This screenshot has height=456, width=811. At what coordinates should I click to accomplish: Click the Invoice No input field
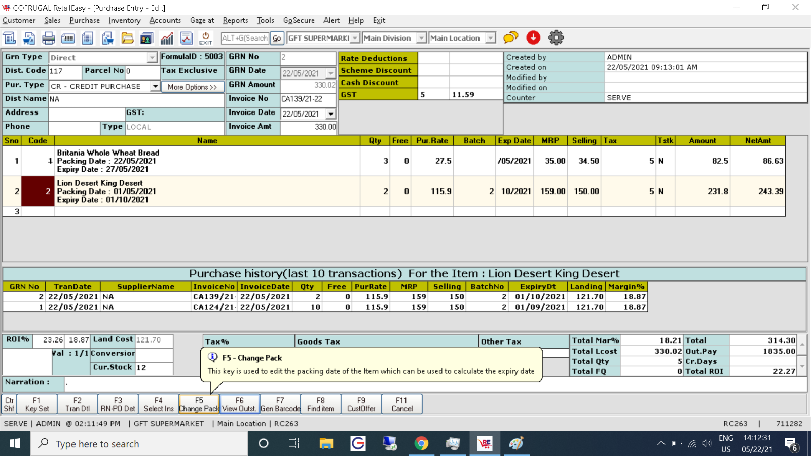308,99
